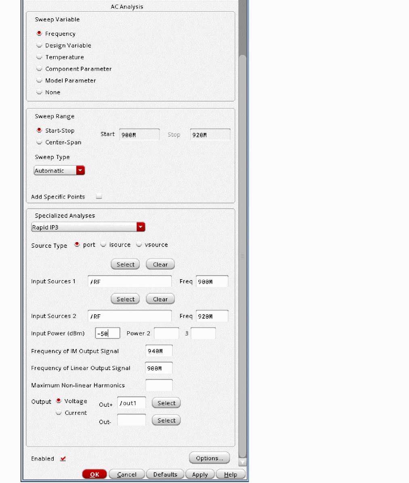The width and height of the screenshot is (409, 483).
Task: Set source type to isource
Action: 103,245
